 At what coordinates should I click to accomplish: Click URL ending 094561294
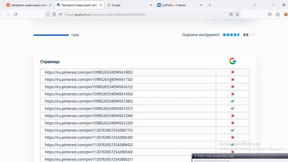point(89,116)
